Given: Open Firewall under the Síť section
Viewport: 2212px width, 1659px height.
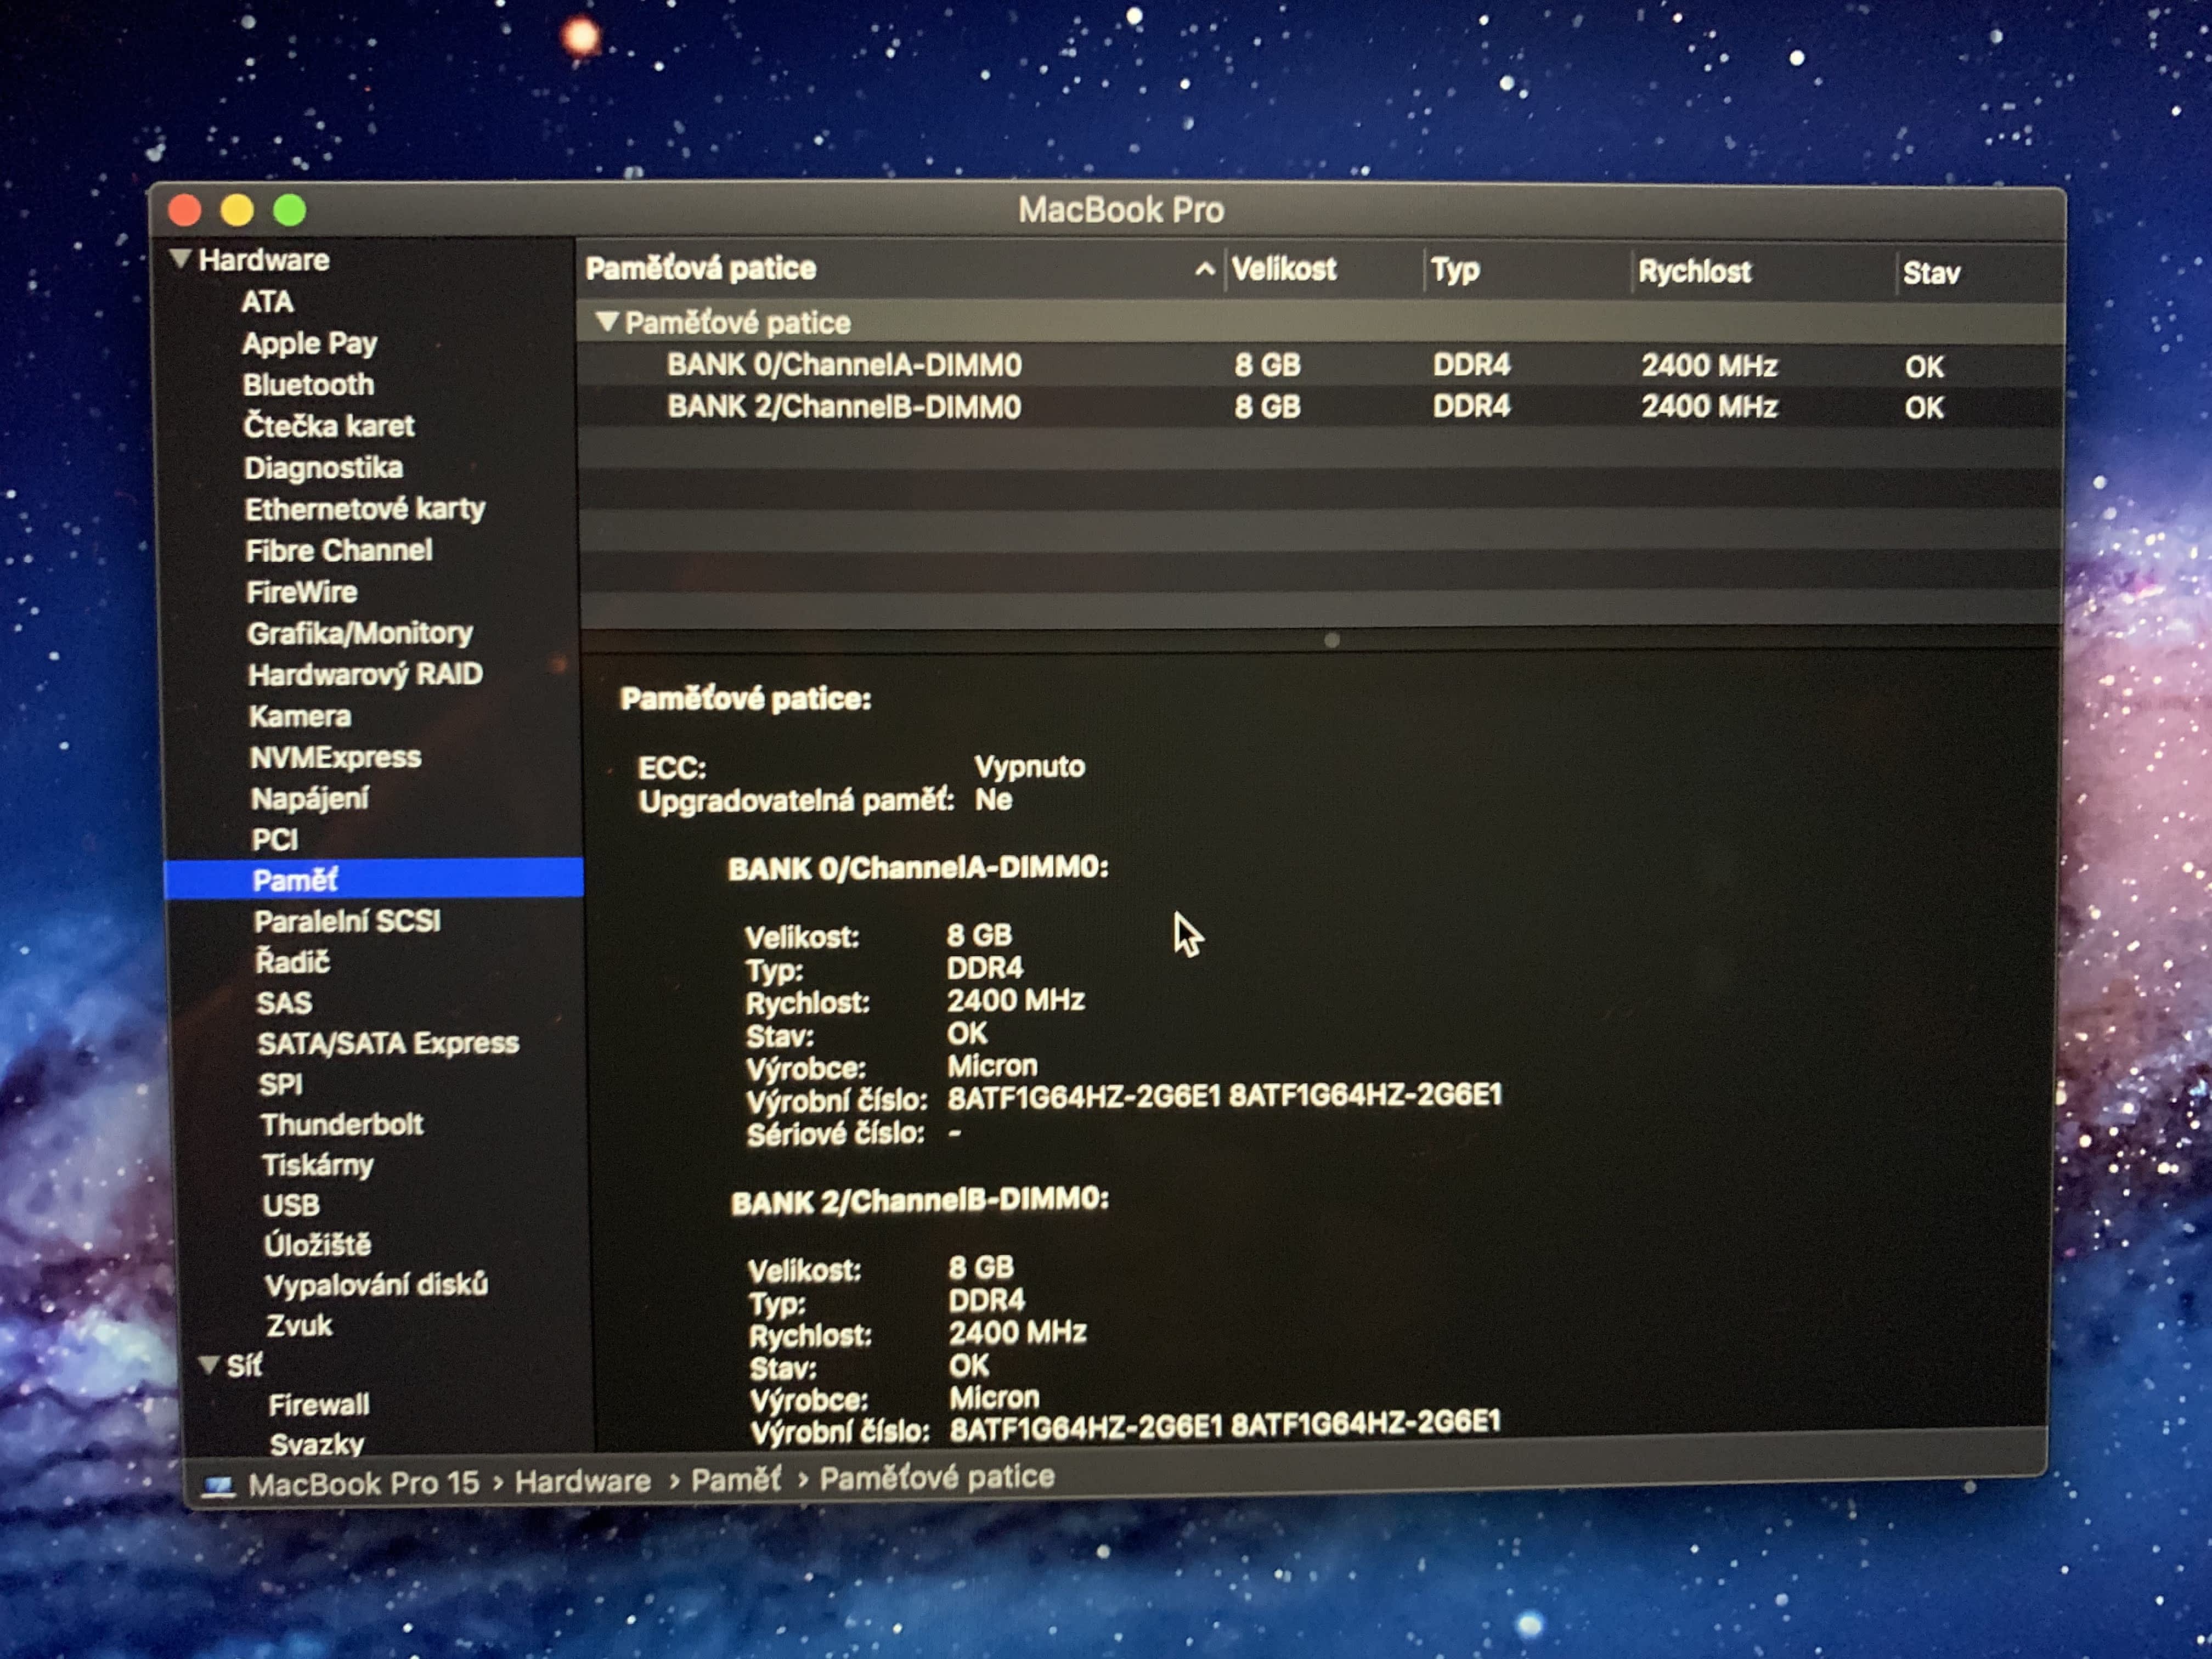Looking at the screenshot, I should [x=318, y=1405].
